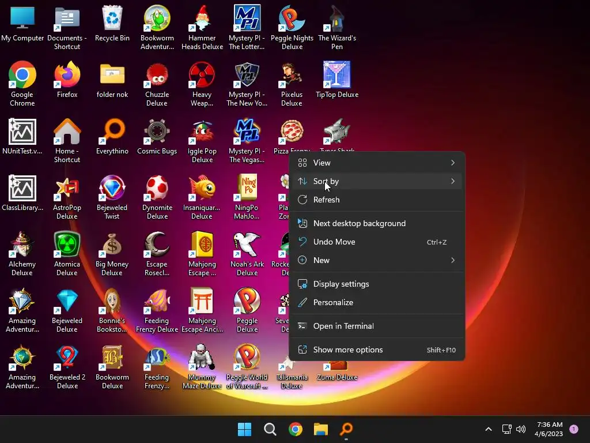Screen dimensions: 590x443
Task: Select Open in Terminal
Action: click(377, 326)
